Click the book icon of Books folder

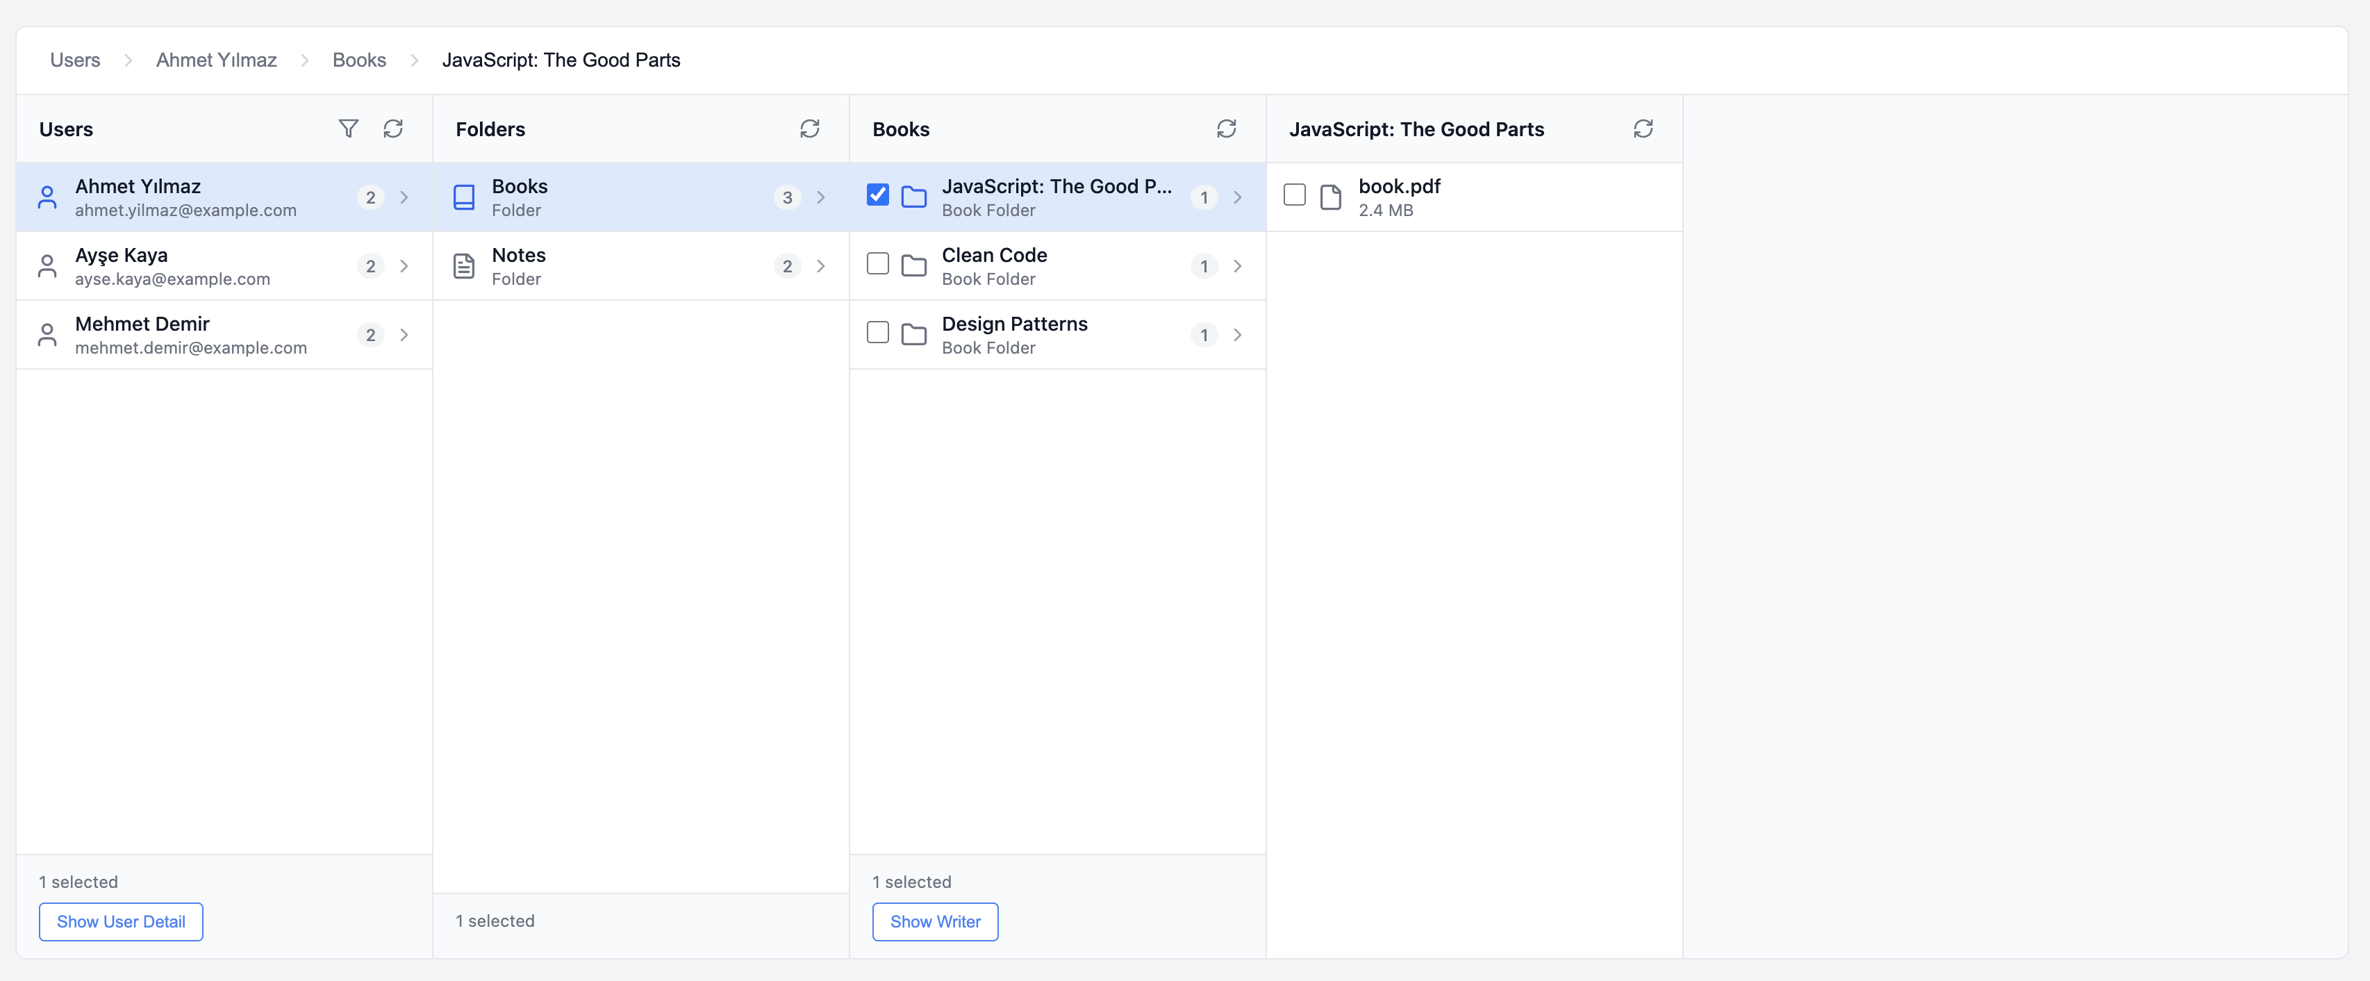[x=464, y=197]
